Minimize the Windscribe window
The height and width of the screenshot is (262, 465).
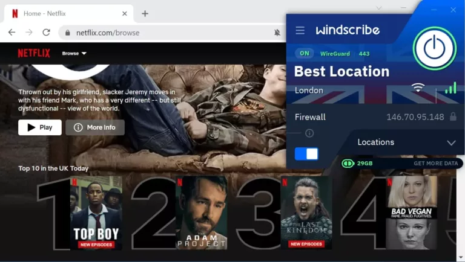(434, 10)
